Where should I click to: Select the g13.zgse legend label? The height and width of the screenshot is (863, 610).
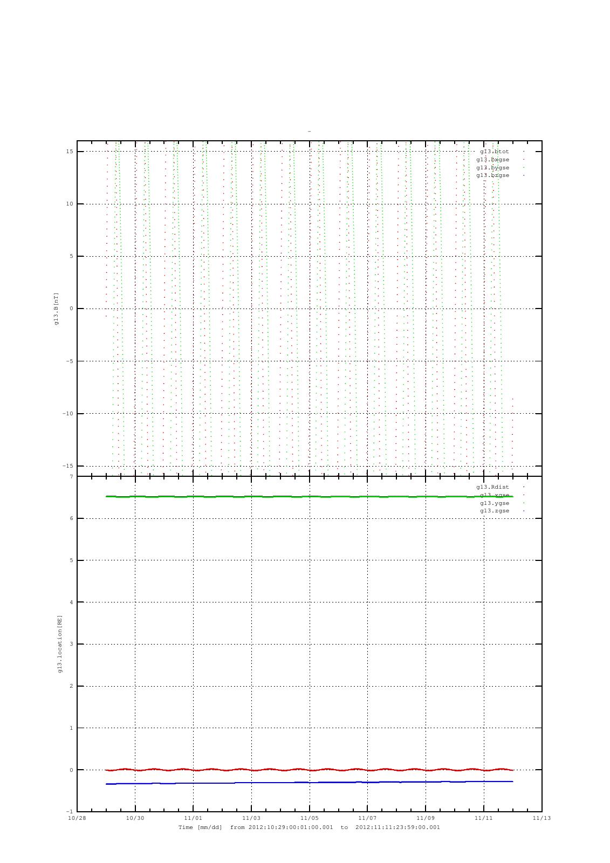495,511
